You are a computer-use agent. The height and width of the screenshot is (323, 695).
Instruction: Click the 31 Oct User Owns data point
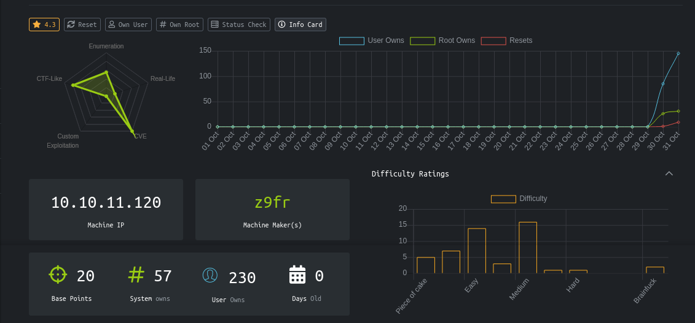[678, 53]
